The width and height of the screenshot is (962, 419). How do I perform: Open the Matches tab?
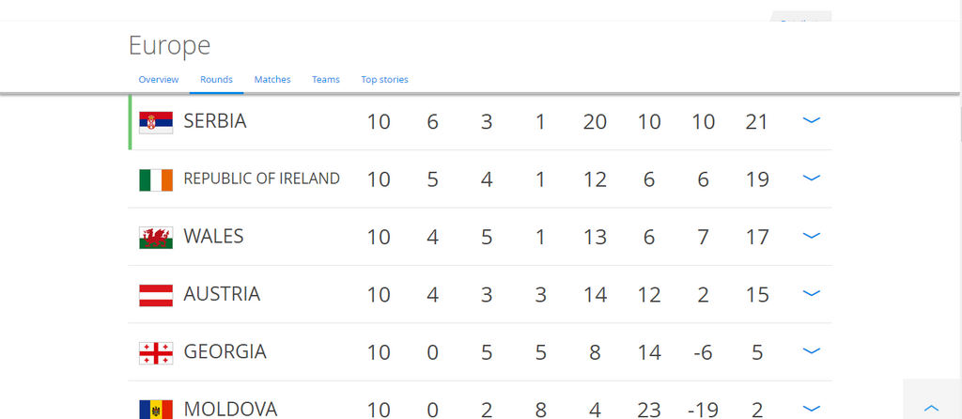[x=272, y=80]
